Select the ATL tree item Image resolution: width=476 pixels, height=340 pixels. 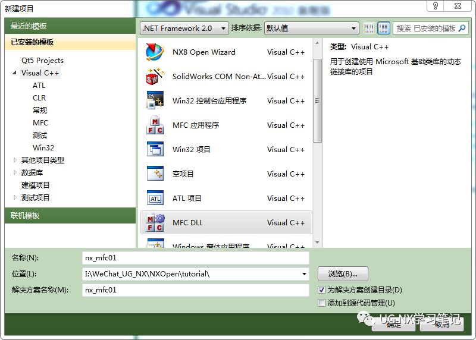[x=39, y=86]
